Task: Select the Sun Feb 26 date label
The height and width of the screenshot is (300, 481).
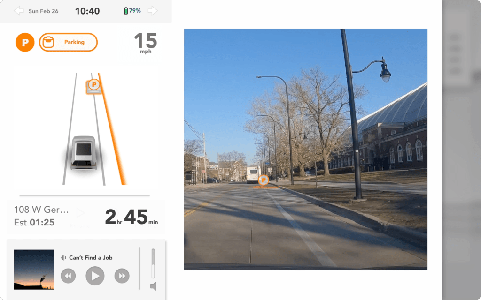Action: [44, 11]
